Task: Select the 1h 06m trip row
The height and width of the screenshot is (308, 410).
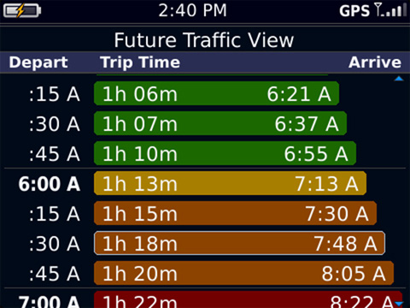Action: (x=216, y=93)
